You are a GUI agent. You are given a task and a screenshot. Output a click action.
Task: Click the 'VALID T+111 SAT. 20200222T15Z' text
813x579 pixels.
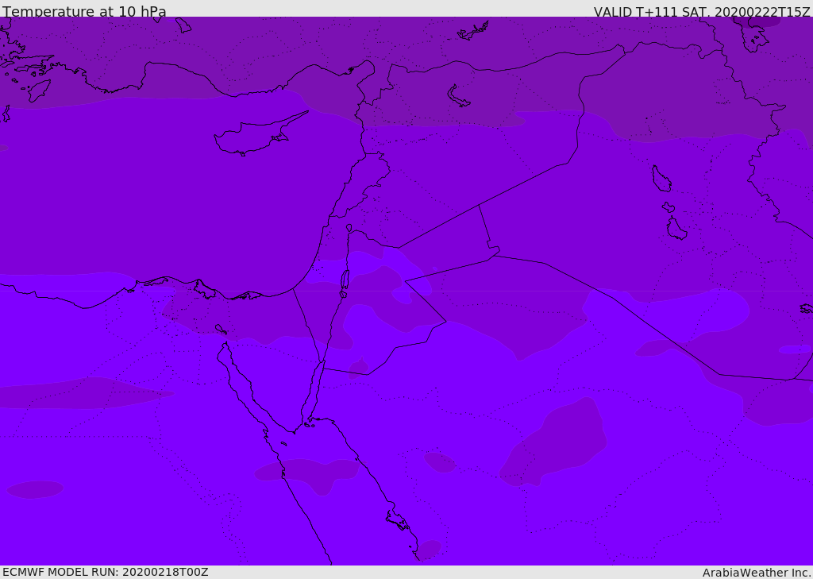(x=702, y=11)
